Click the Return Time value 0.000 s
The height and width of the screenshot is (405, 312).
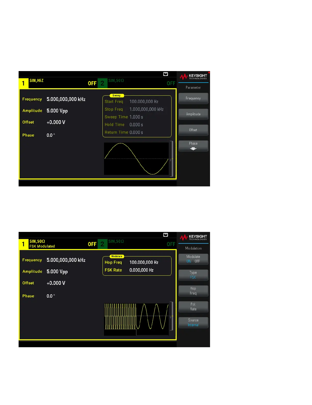(136, 132)
